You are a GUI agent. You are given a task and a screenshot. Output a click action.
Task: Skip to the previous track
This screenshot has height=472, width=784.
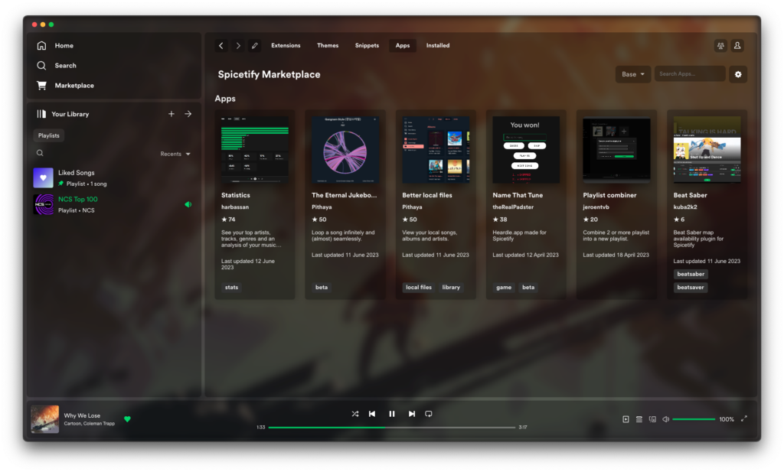pyautogui.click(x=372, y=414)
